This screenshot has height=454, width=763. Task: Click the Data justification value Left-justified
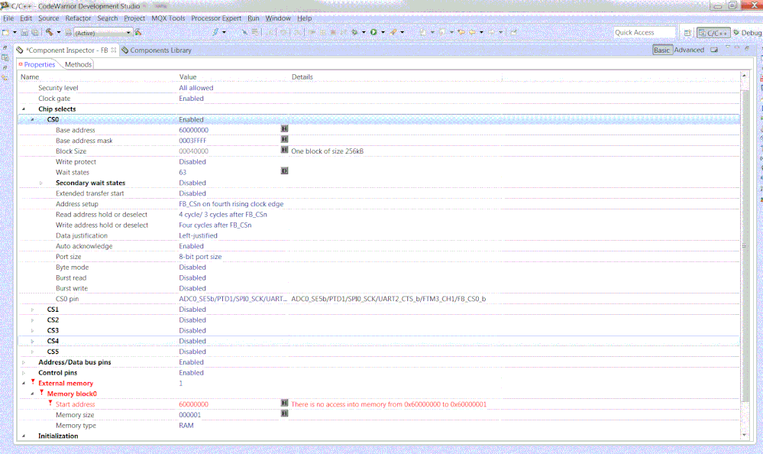coord(198,235)
